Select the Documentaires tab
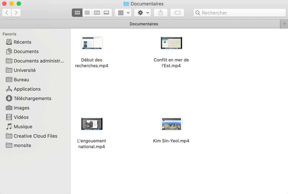 144,24
